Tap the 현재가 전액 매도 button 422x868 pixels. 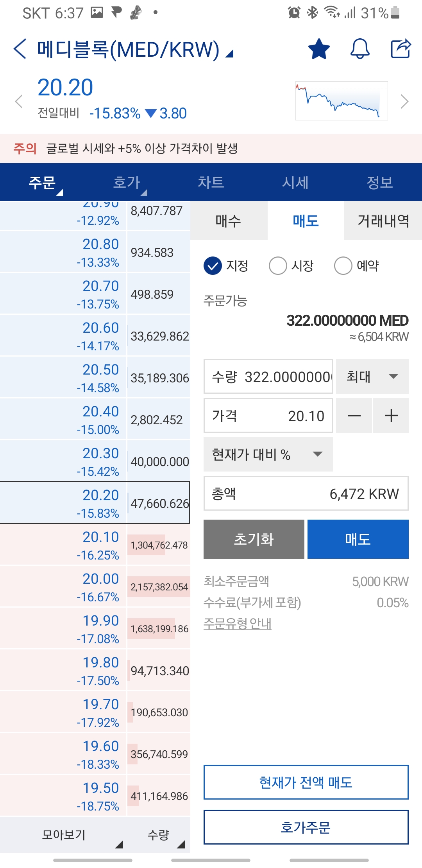[x=306, y=782]
